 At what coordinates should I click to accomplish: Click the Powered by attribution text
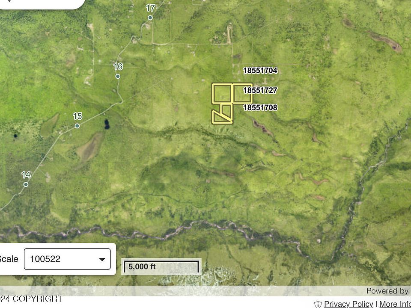[387, 291]
